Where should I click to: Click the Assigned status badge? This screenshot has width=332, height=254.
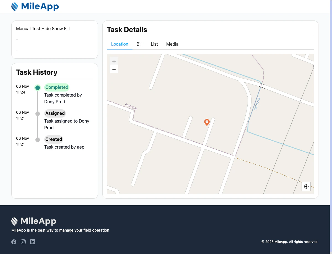click(55, 113)
